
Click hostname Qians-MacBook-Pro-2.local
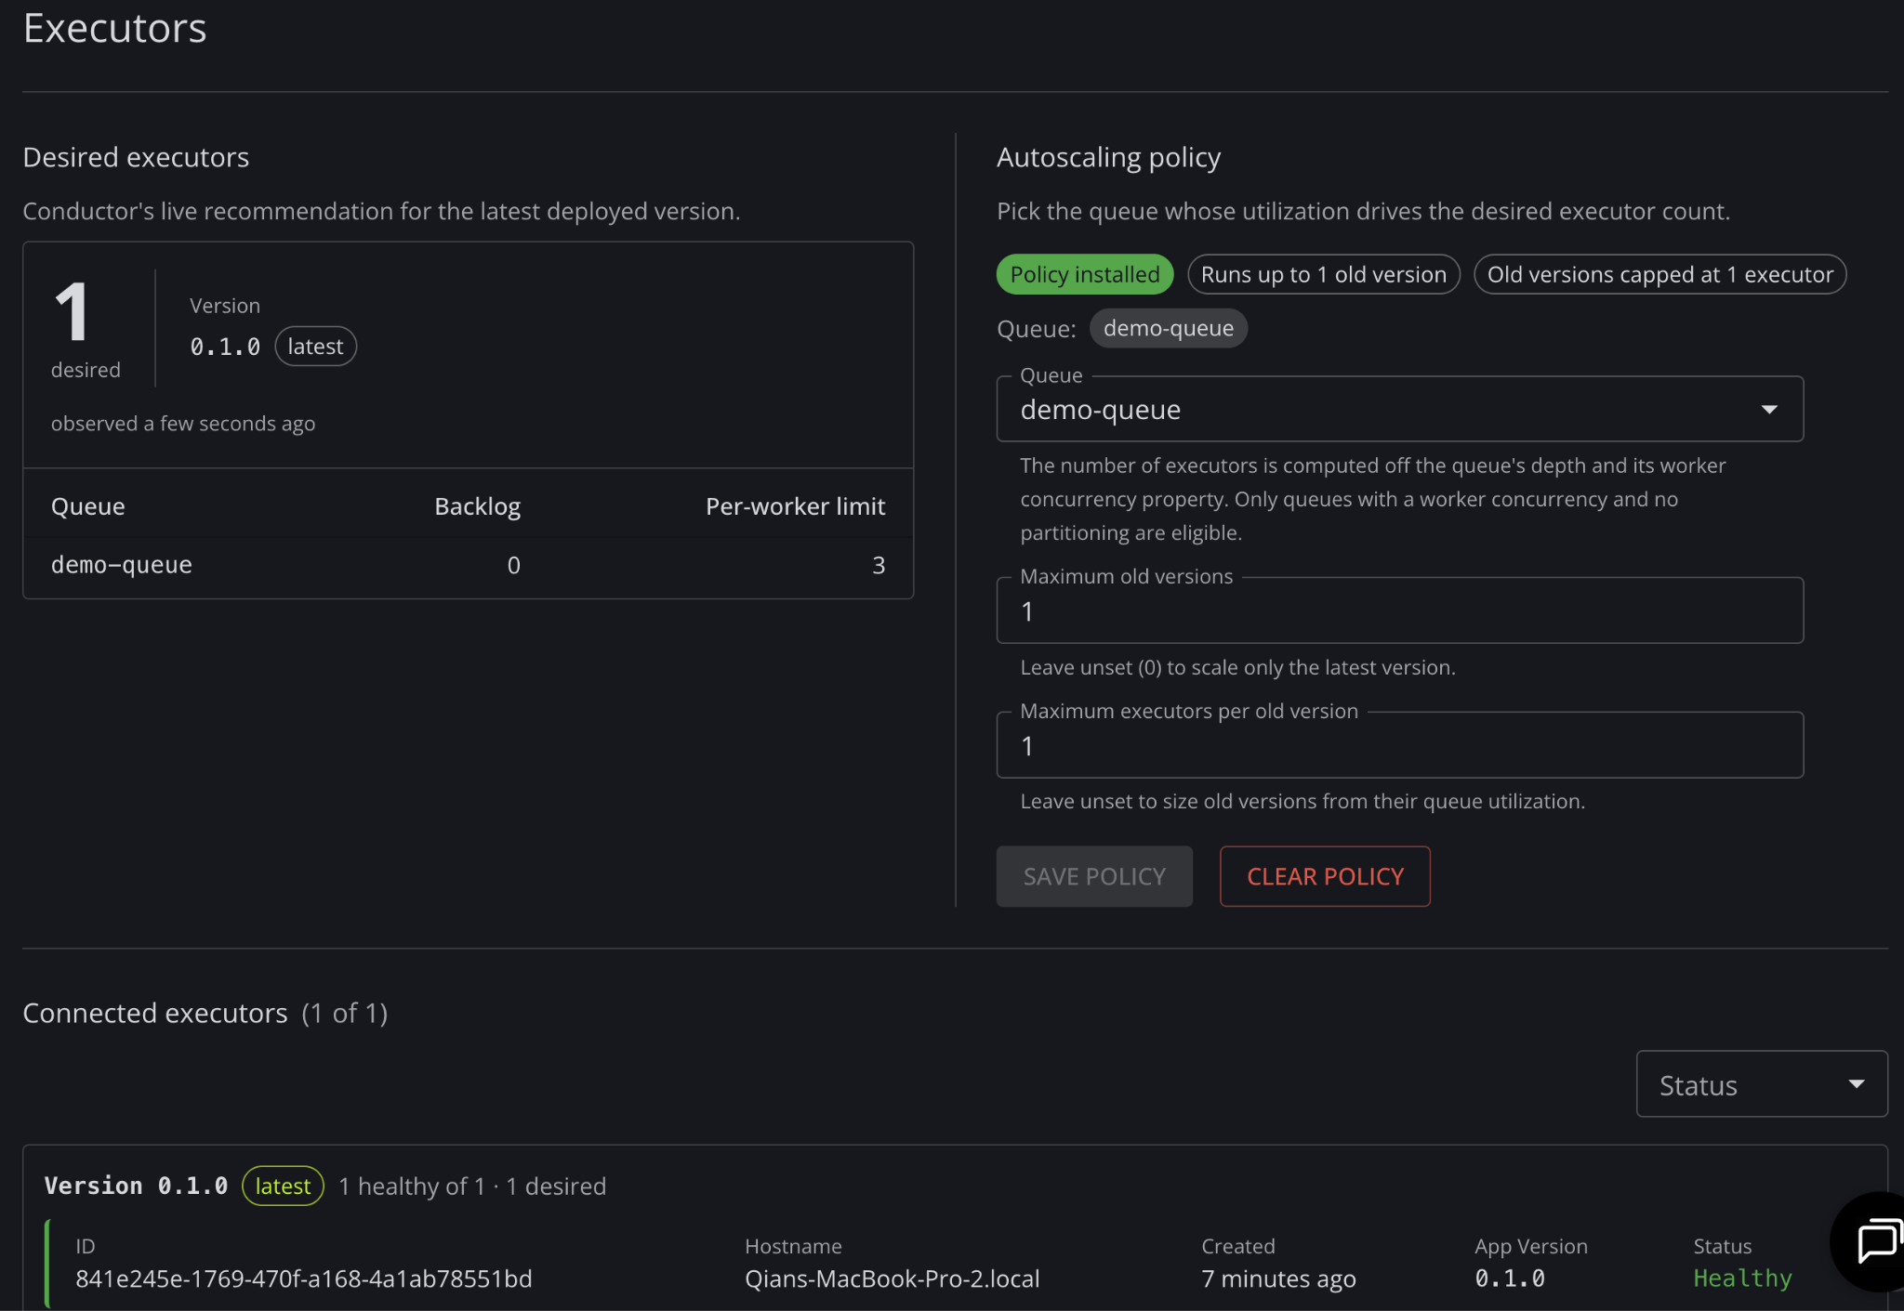(892, 1278)
